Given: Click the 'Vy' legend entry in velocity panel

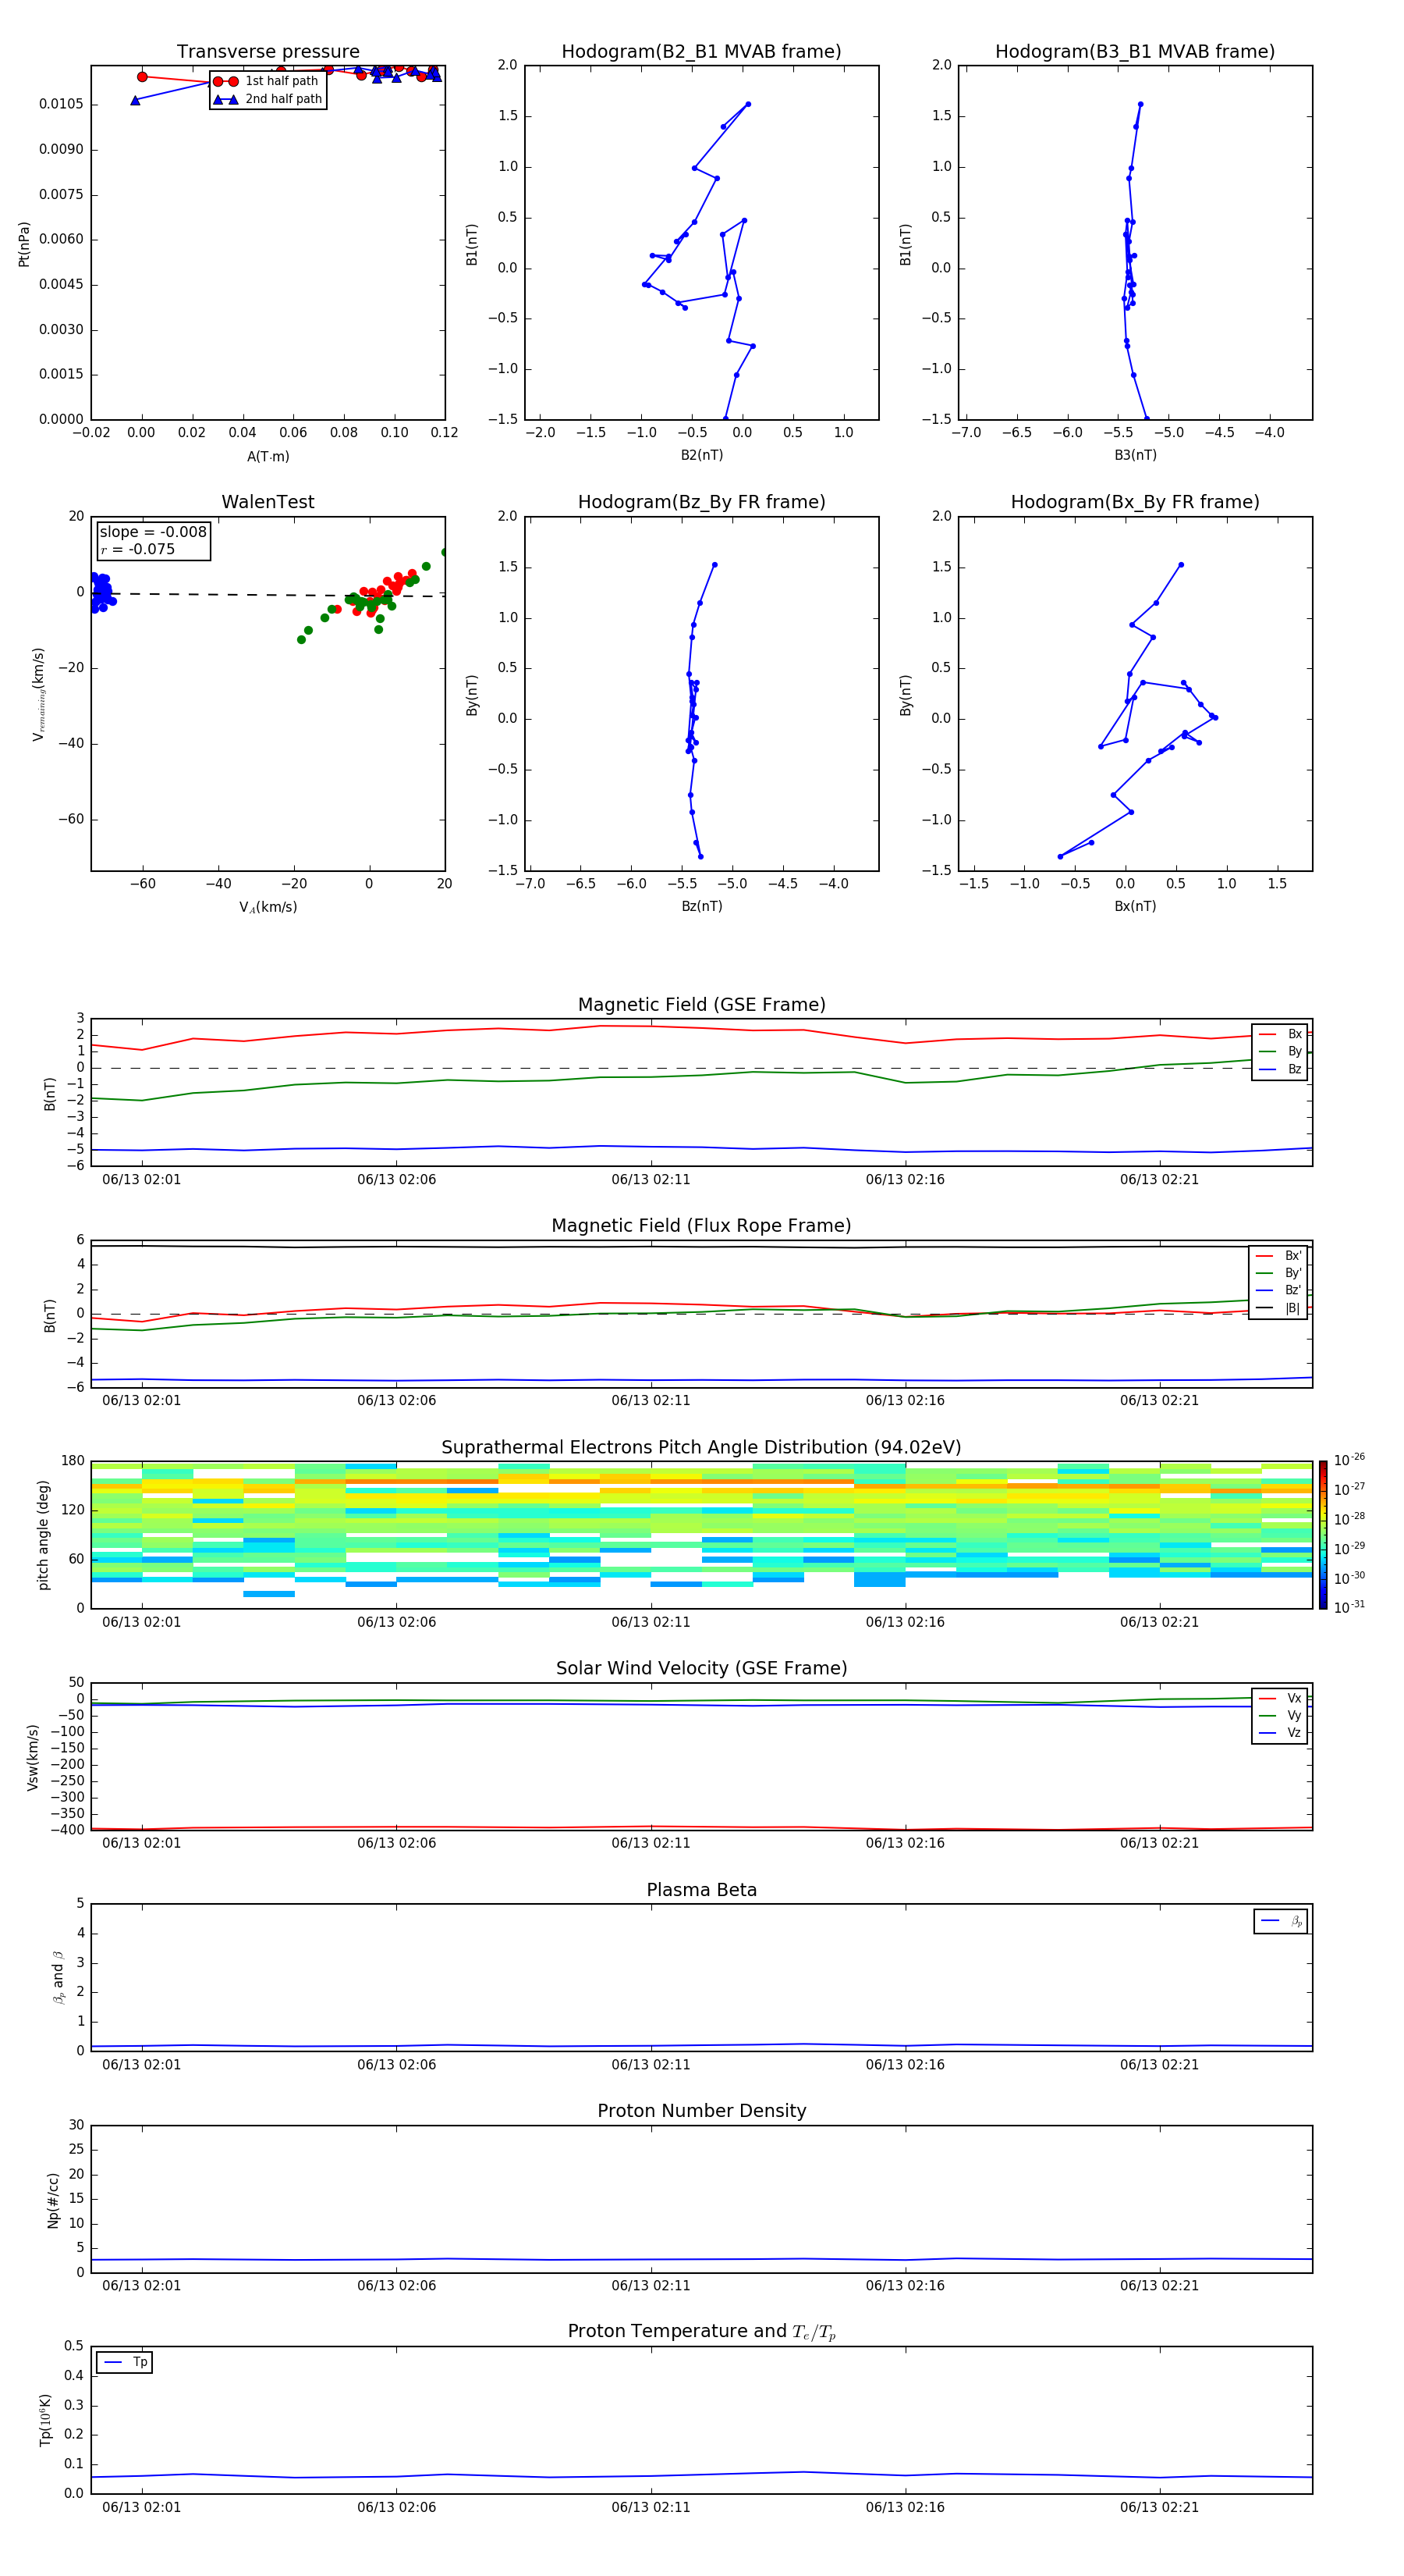Looking at the screenshot, I should click(1280, 1715).
